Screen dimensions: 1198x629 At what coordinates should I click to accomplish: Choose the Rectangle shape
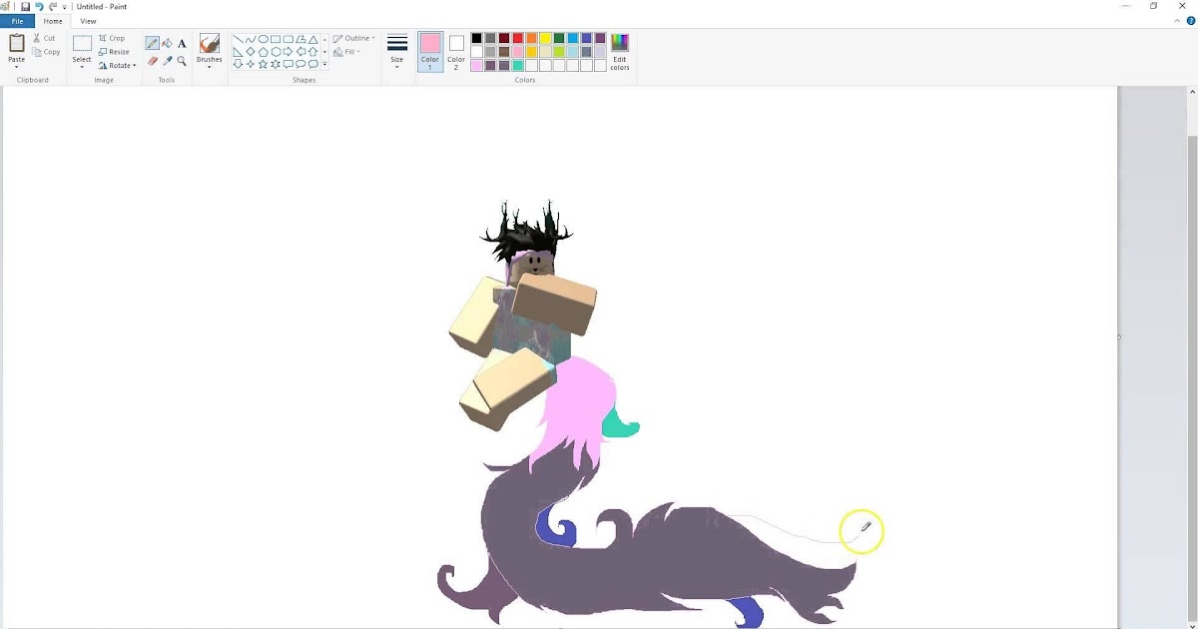coord(276,39)
